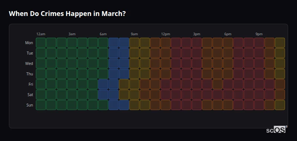Click the '9am' hour label

point(134,34)
